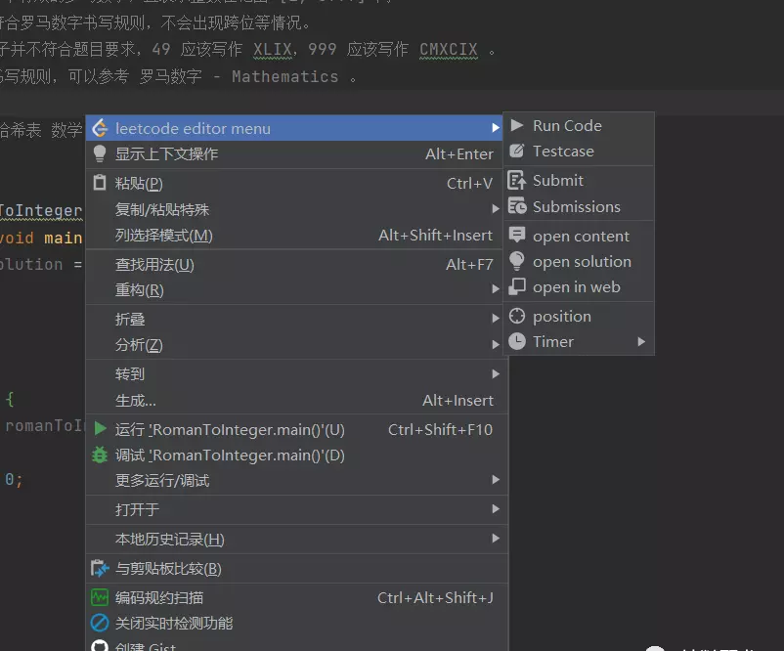784x651 pixels.
Task: Select 关闭实时检测功能 menu entry
Action: coord(297,623)
